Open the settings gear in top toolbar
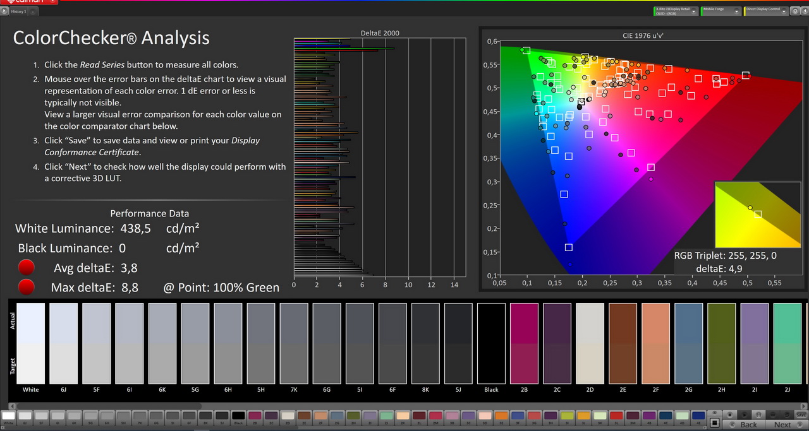The height and width of the screenshot is (431, 809). point(794,11)
